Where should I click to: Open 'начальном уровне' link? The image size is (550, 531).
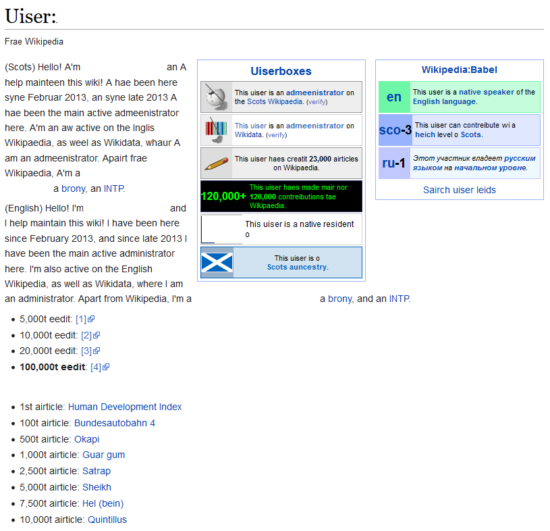pyautogui.click(x=491, y=168)
